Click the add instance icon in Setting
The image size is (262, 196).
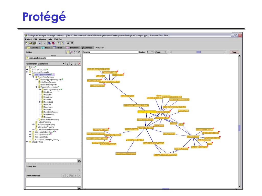pos(71,52)
